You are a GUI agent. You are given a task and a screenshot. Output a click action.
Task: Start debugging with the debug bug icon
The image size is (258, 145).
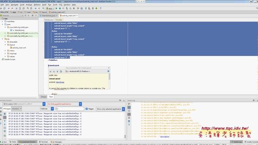click(x=60, y=8)
